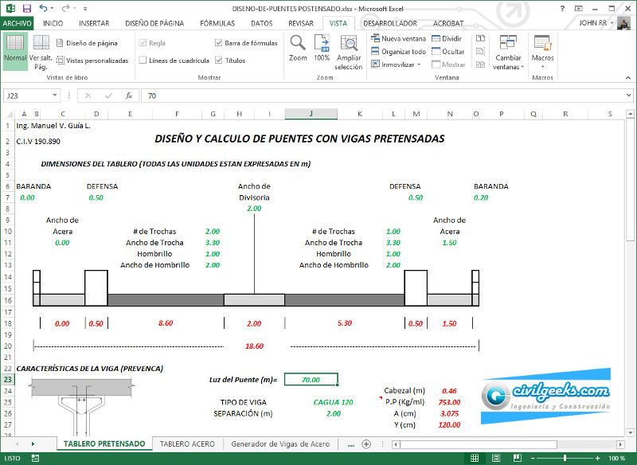Click the insert function fx icon
The image size is (637, 465).
coord(129,96)
